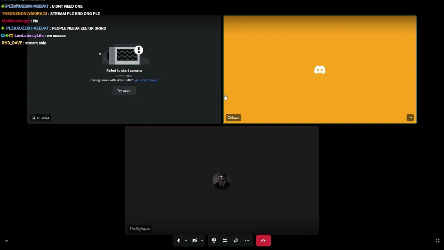Open the soundboard from the control bar
The height and width of the screenshot is (250, 444).
click(x=236, y=241)
